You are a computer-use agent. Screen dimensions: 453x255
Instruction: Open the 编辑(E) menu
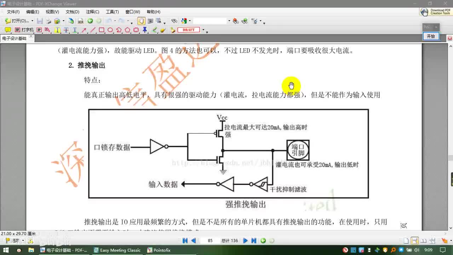tap(33, 12)
